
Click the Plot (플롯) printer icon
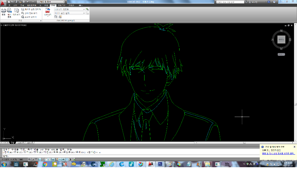pyautogui.click(x=3, y=12)
